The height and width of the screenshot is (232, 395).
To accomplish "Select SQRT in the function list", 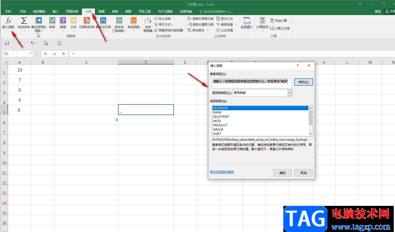I will 260,134.
